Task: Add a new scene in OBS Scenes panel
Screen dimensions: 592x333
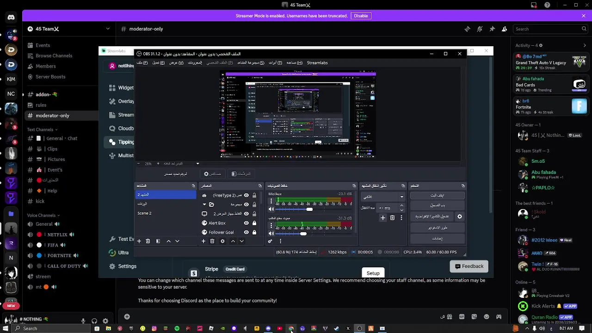Action: pyautogui.click(x=139, y=241)
